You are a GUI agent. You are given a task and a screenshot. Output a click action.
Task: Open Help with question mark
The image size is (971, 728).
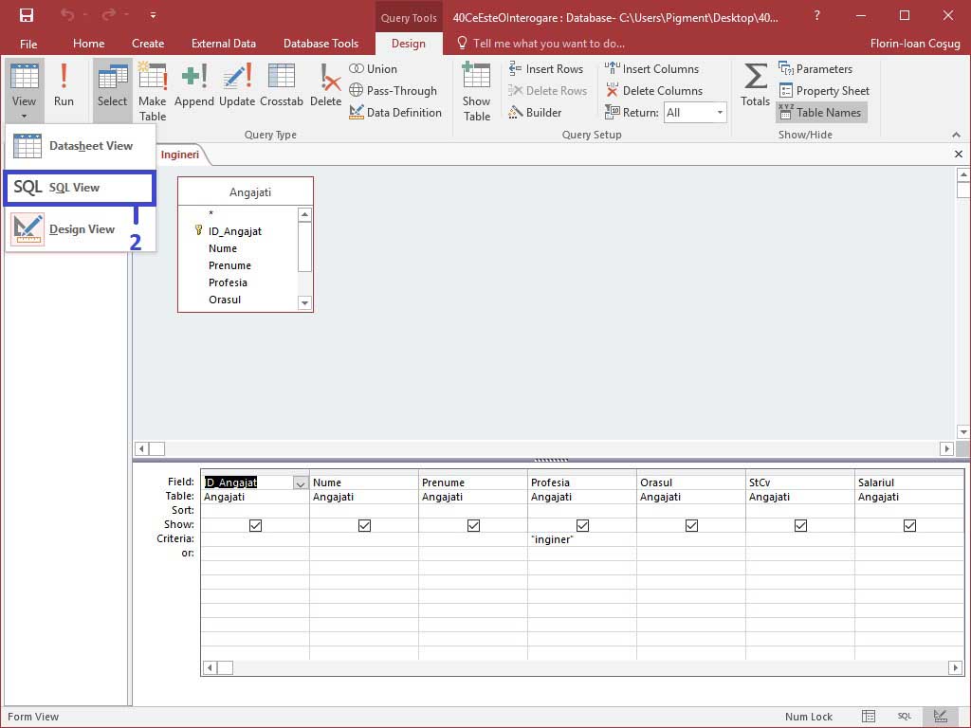coord(816,15)
